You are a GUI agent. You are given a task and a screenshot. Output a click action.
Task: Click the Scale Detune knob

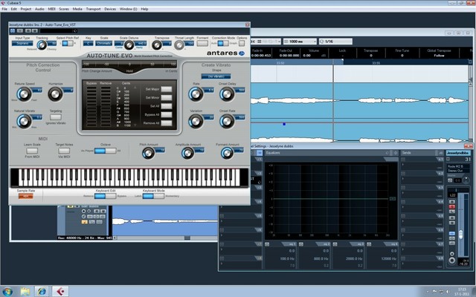[x=129, y=45]
